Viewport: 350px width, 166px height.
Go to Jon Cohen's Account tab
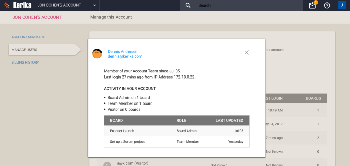[x=37, y=17]
